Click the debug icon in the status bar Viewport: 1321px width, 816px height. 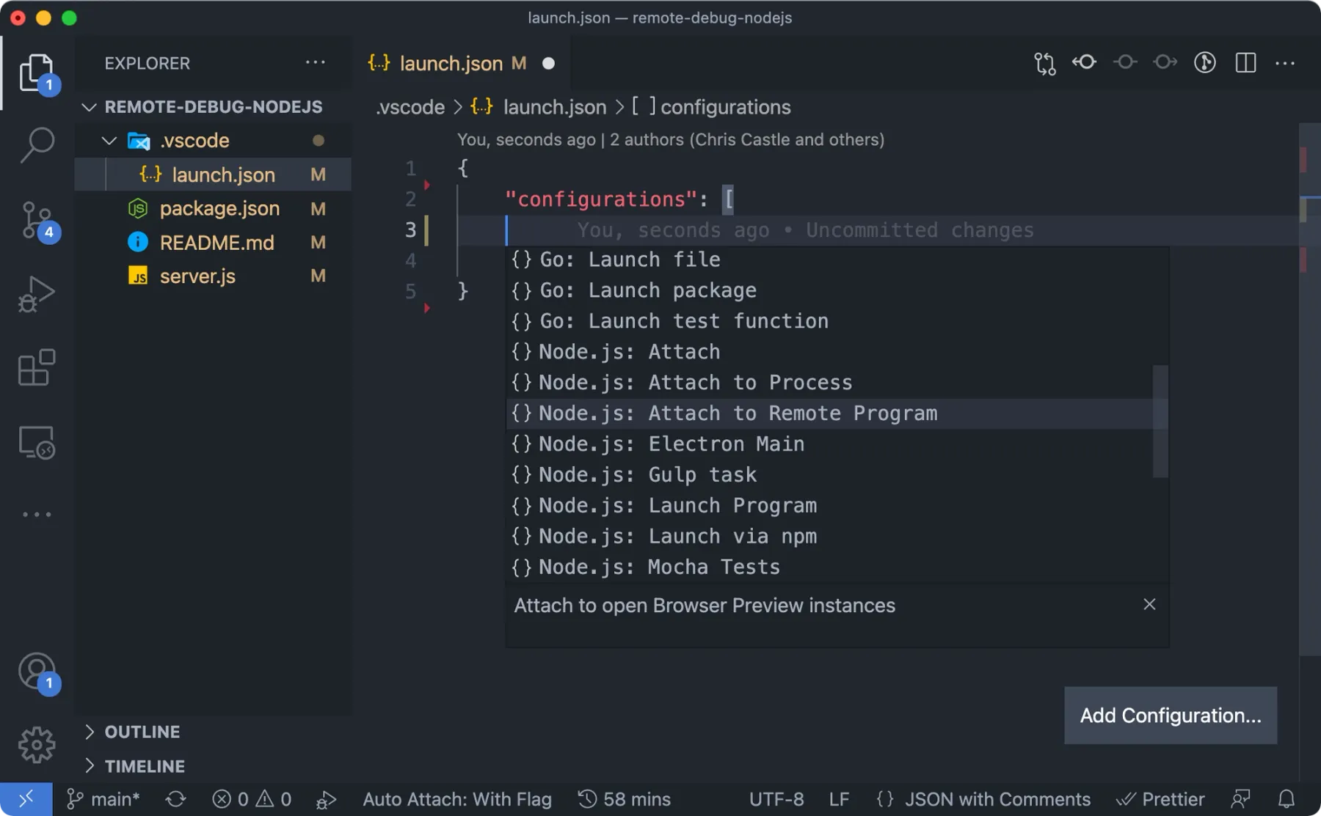coord(326,799)
